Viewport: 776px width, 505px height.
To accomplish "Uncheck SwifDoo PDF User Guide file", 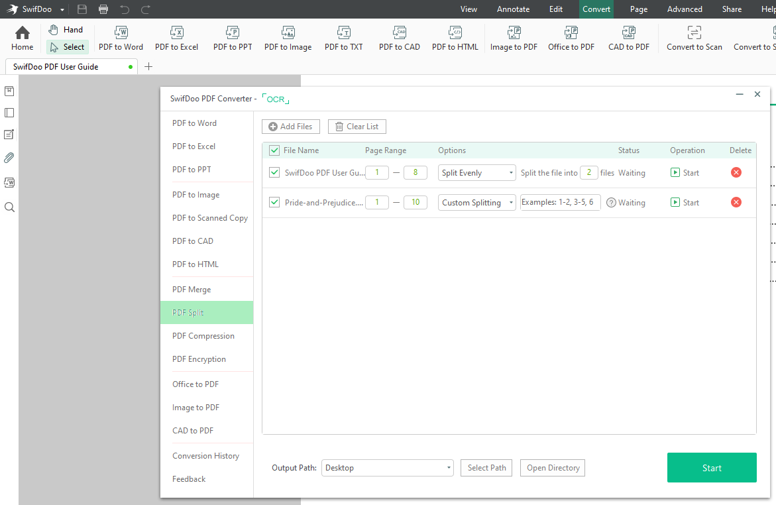I will point(274,172).
